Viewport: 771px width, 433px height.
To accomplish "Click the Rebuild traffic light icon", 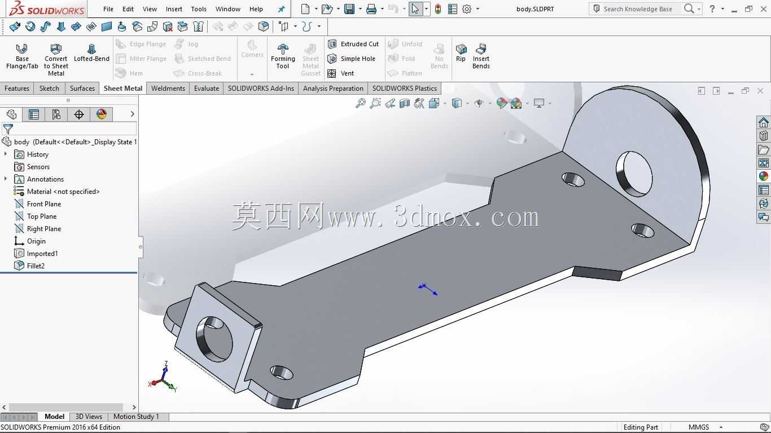I will 437,9.
